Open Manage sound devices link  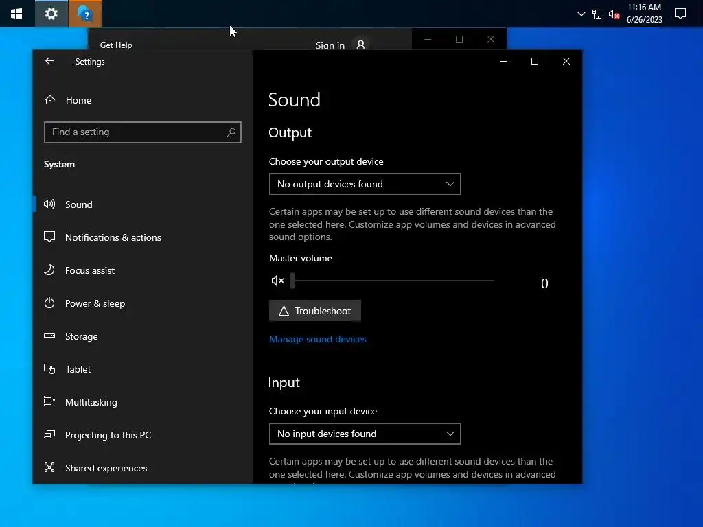(x=317, y=339)
